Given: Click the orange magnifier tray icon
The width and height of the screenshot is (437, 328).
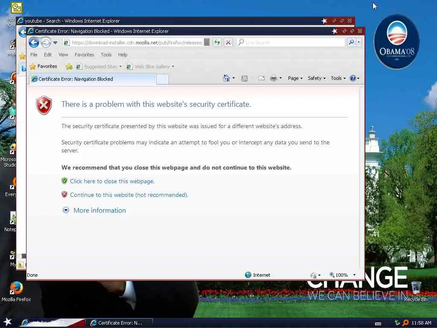Looking at the screenshot, I should (x=405, y=323).
